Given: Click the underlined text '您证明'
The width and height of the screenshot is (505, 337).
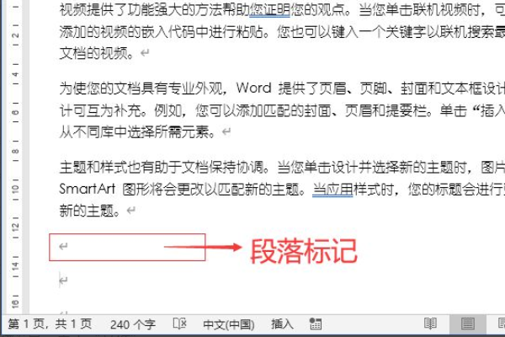Looking at the screenshot, I should (x=270, y=10).
